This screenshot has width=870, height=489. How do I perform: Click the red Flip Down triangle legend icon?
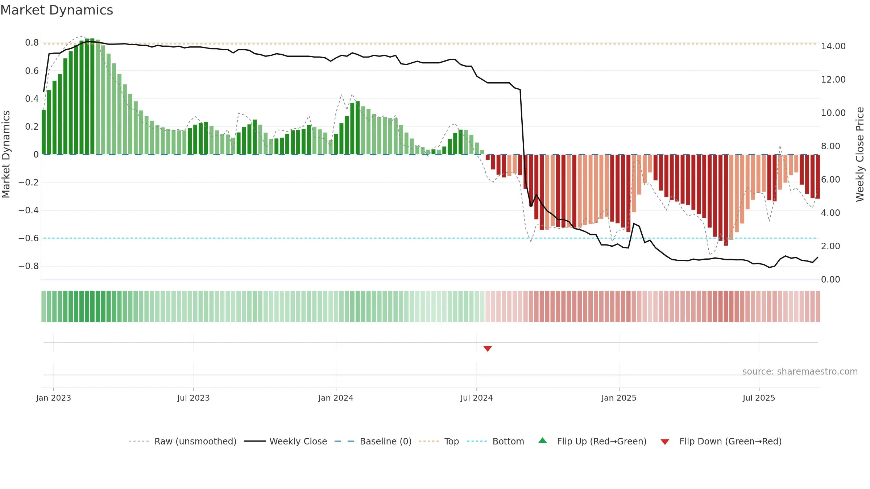[665, 442]
